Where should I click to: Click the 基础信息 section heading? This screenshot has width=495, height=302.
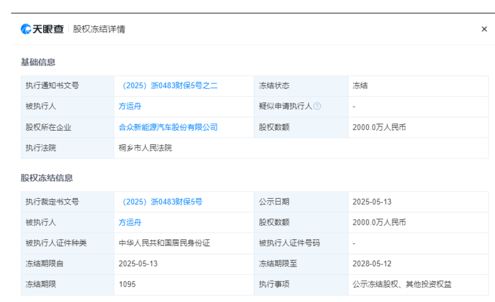point(38,62)
